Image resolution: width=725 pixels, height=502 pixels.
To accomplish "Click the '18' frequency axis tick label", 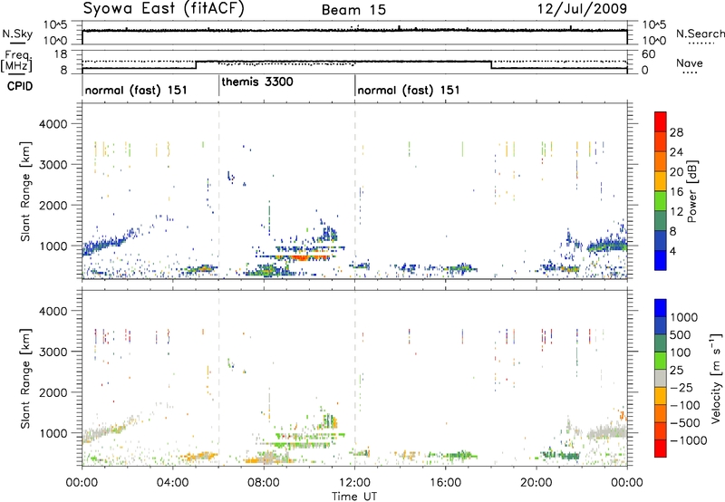I will (61, 54).
